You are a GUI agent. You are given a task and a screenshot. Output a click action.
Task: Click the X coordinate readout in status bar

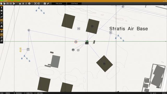point(18,93)
